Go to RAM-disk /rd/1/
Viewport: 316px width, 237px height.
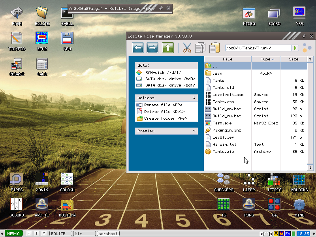tap(163, 72)
